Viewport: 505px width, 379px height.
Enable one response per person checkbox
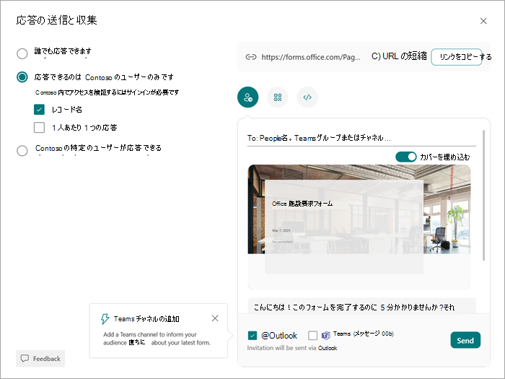tap(39, 127)
